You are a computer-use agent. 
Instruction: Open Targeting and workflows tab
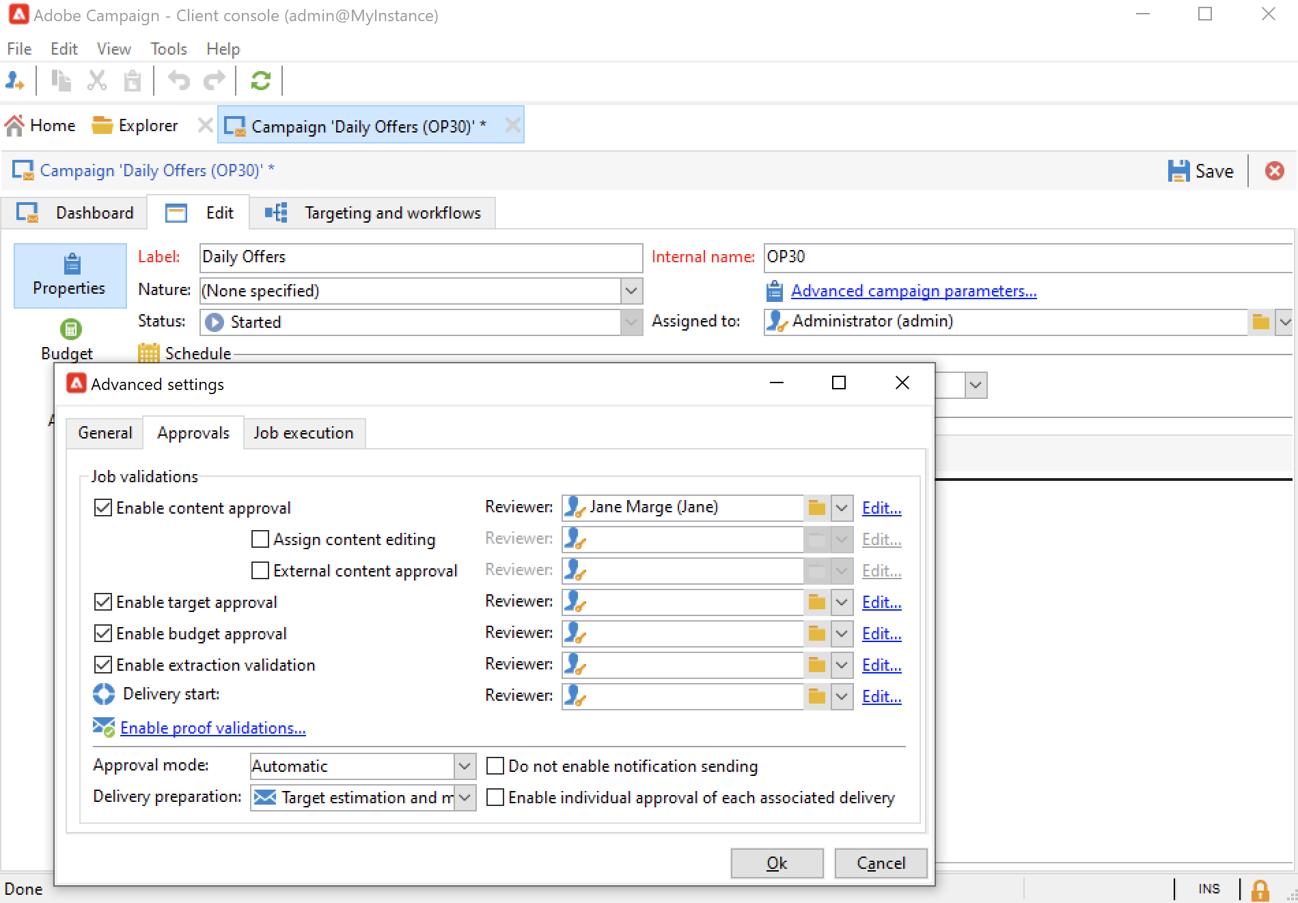coord(372,213)
